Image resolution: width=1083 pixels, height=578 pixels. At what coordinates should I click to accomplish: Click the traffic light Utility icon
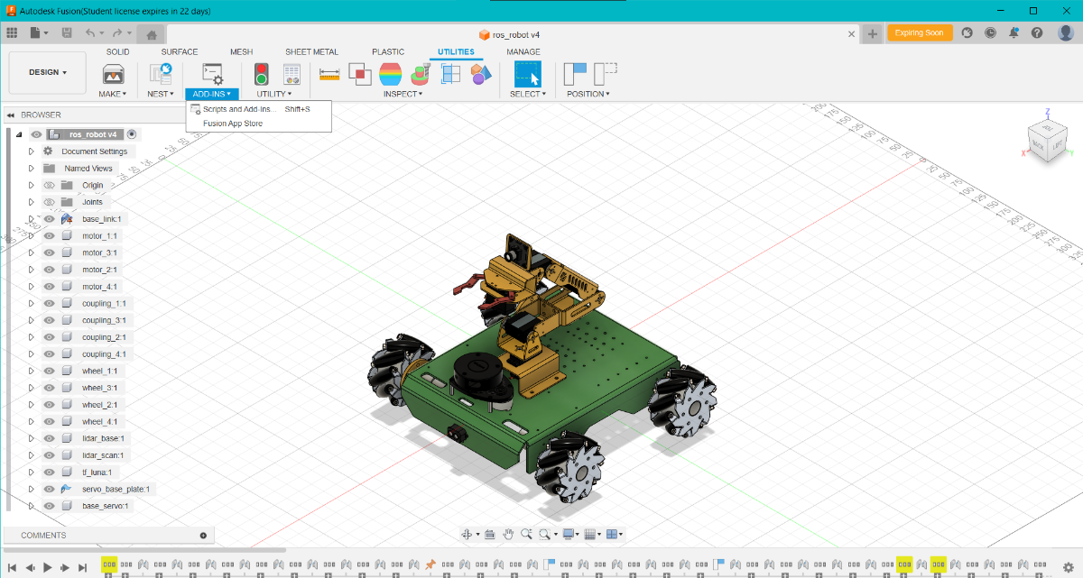[262, 75]
